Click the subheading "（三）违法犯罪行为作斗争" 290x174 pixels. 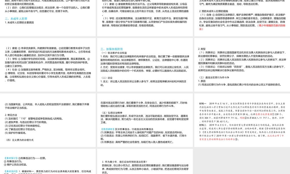point(214,77)
